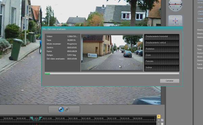The width and height of the screenshot is (203, 125).
Task: Click the '5% - Del vídeo analizado' title
Action: click(54, 29)
